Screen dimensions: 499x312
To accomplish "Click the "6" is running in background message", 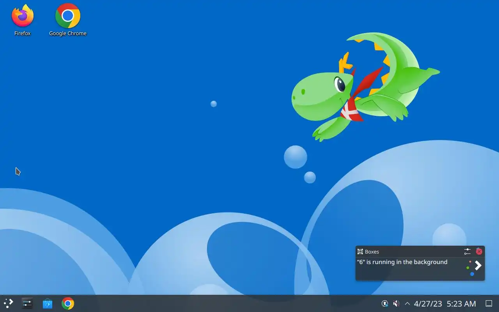I will [x=402, y=262].
